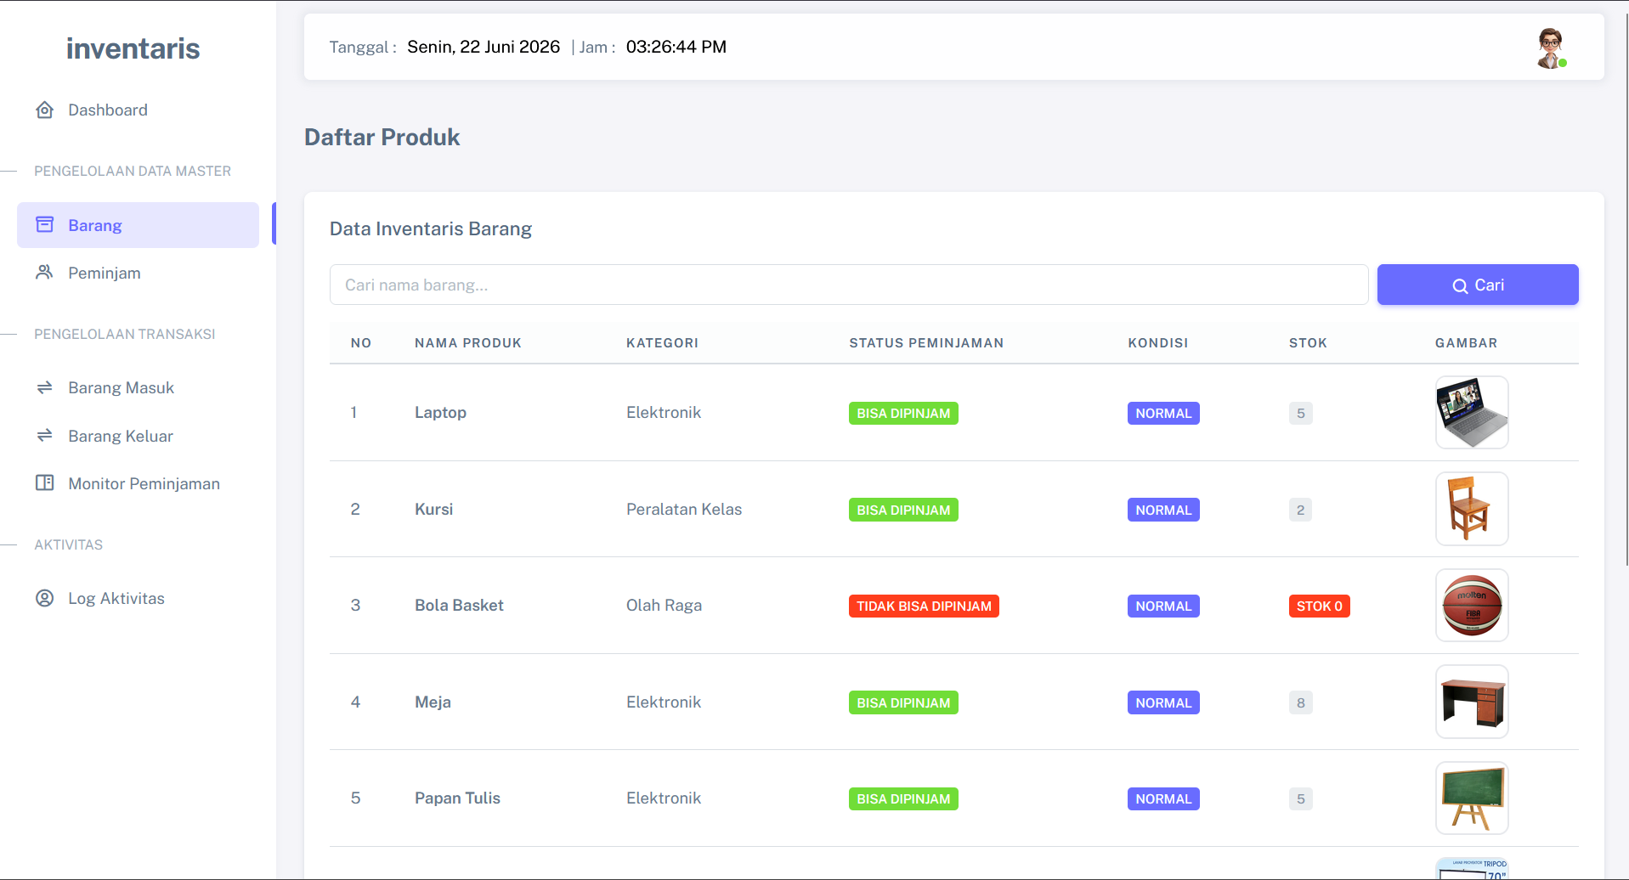Click Laptop's BISA DIPINJAM badge

[903, 413]
